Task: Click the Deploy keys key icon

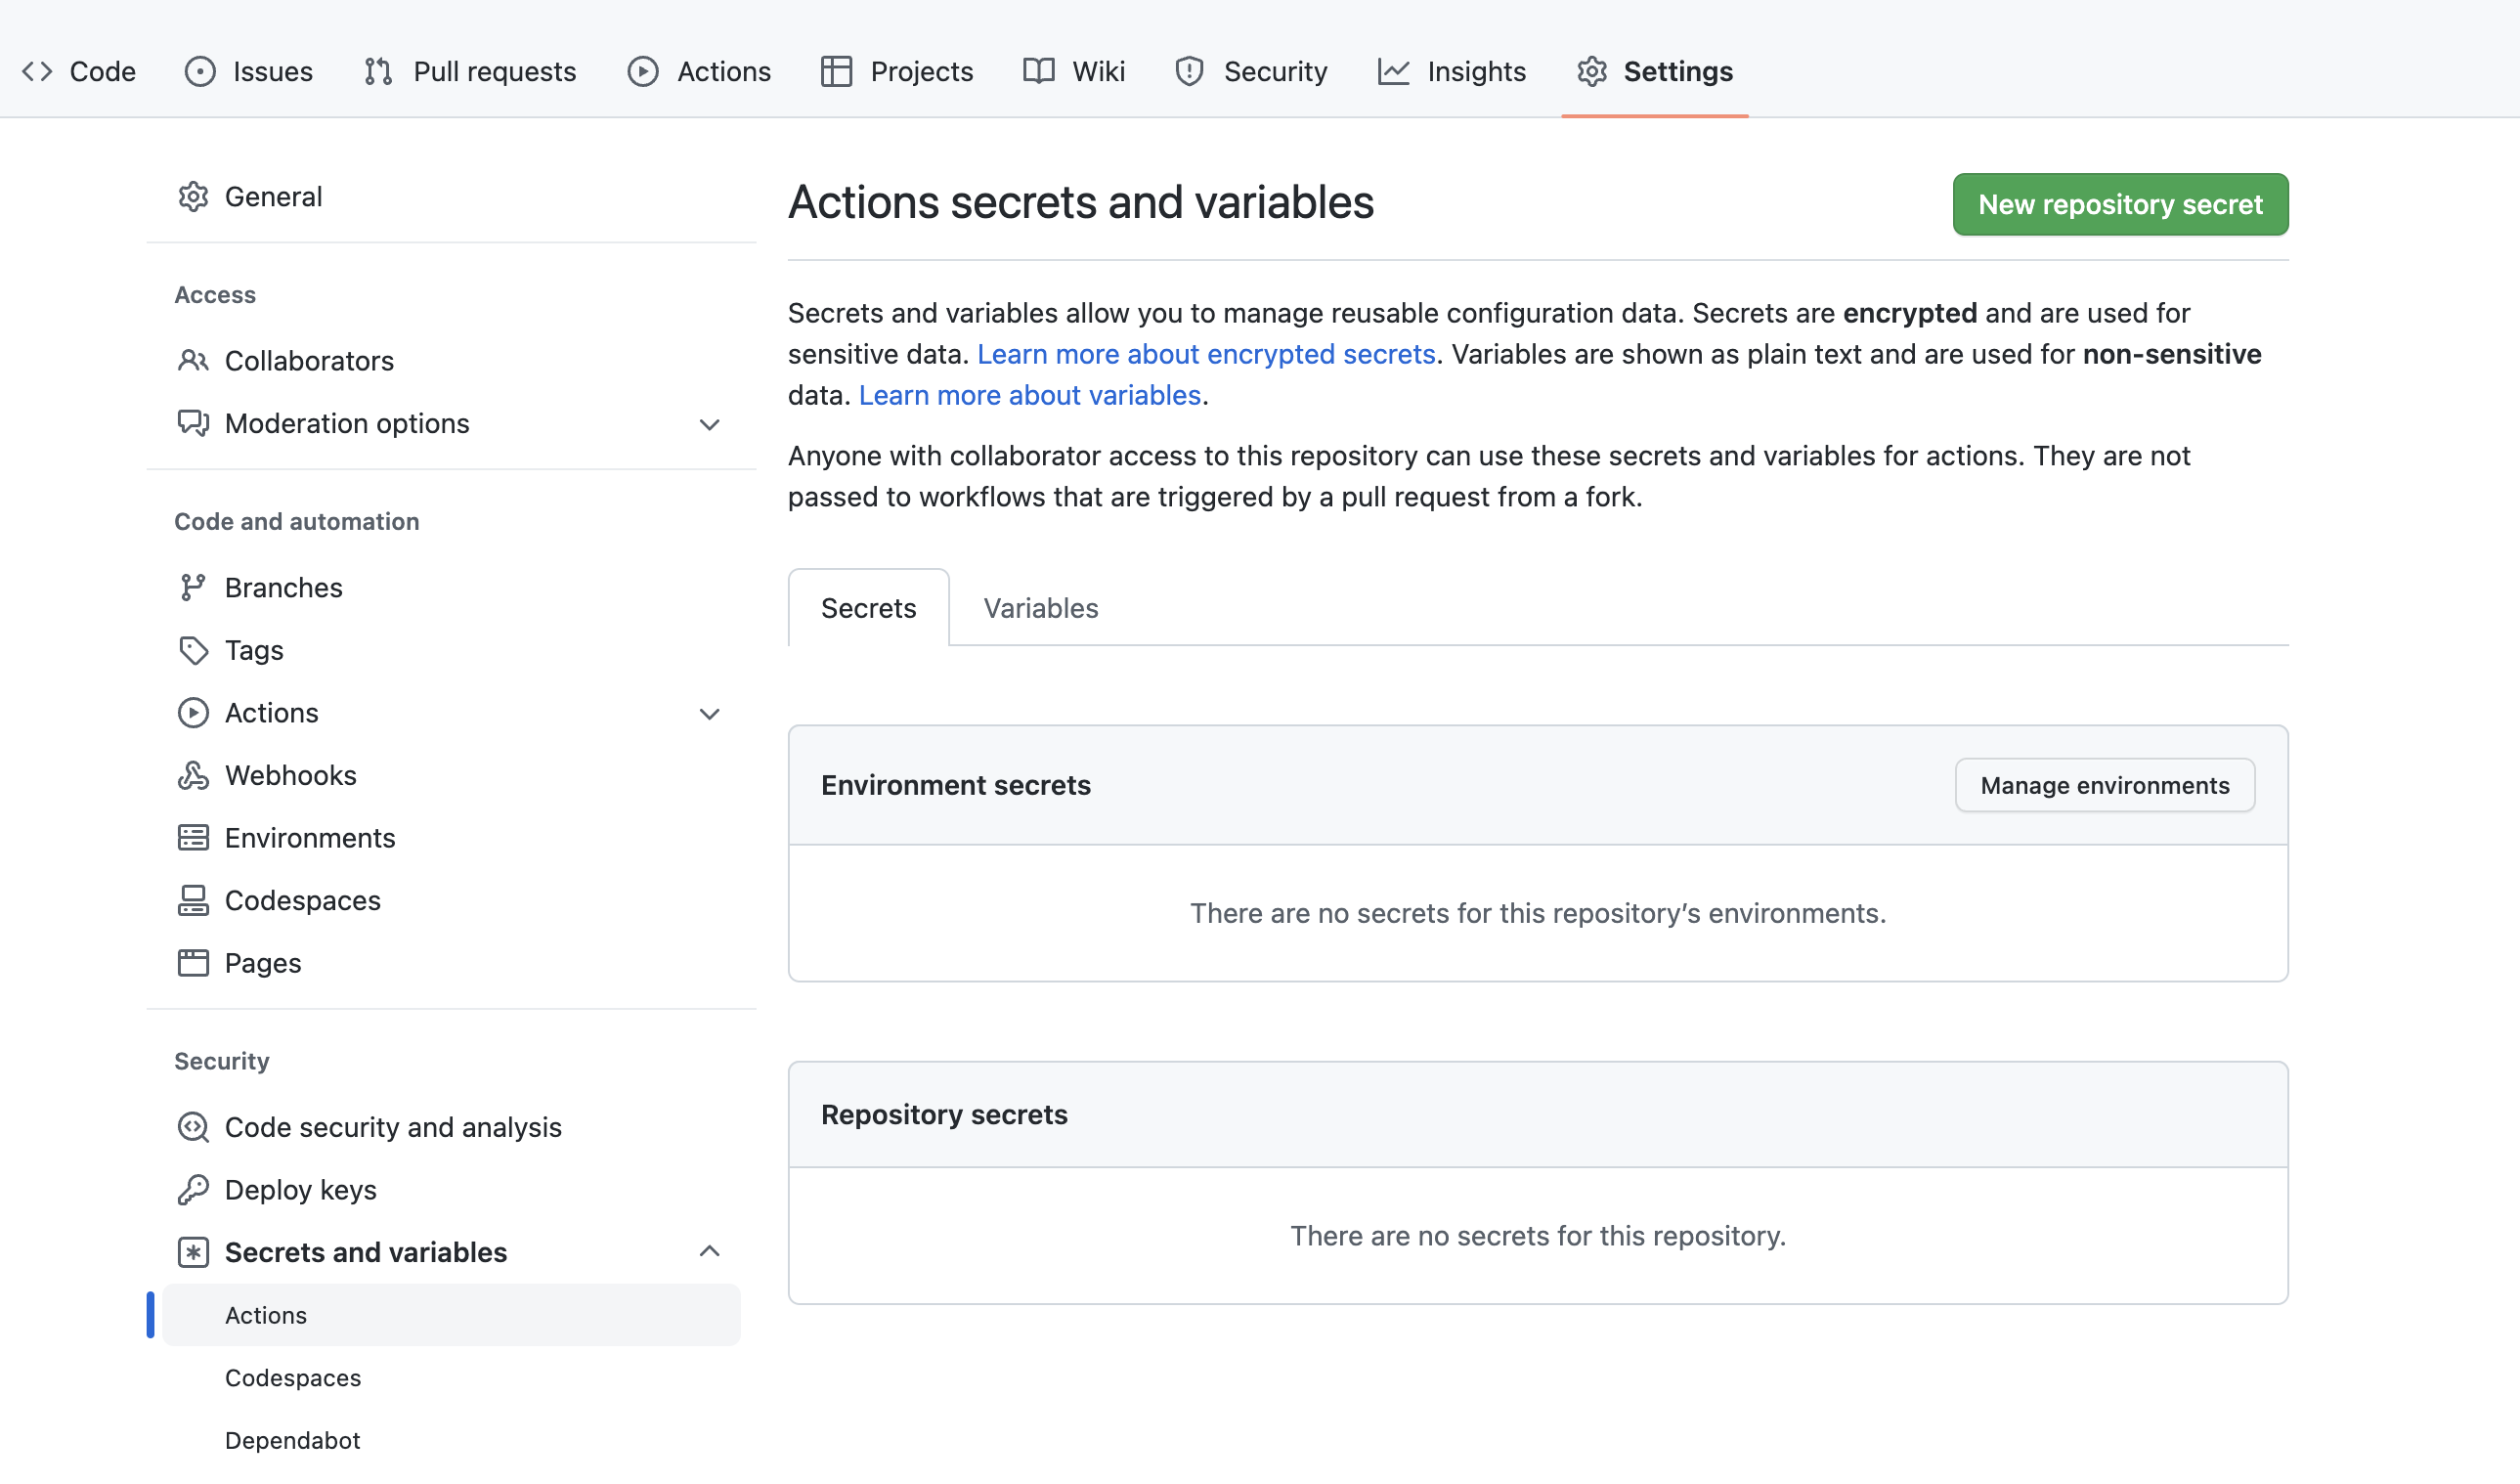Action: 193,1189
